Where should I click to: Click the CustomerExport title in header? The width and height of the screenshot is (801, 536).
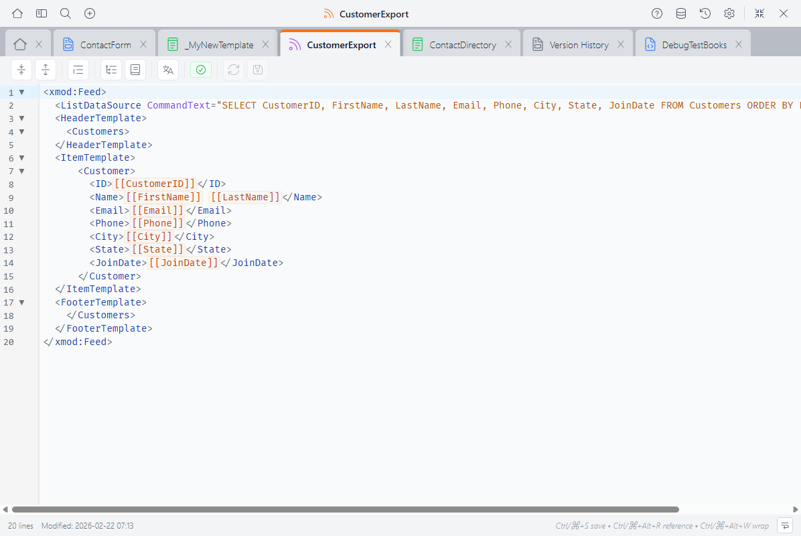374,14
